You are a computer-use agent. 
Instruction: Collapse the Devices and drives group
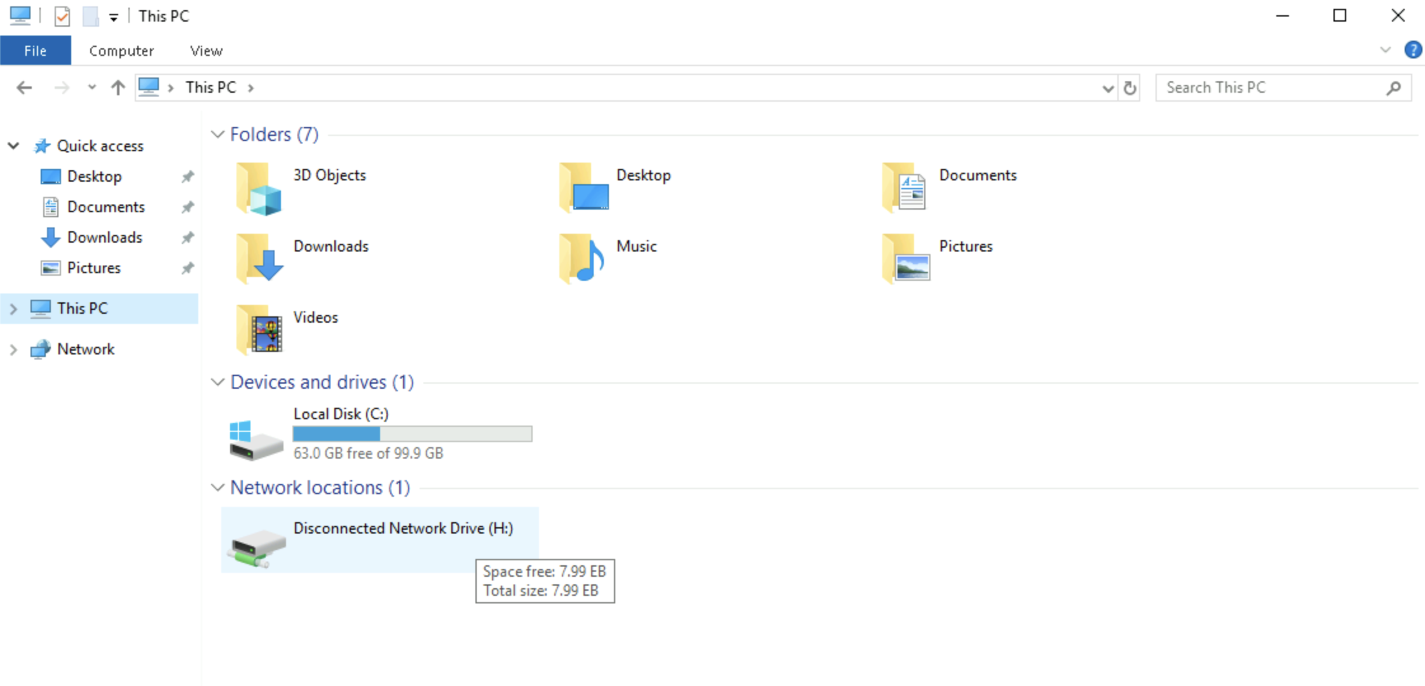click(218, 382)
